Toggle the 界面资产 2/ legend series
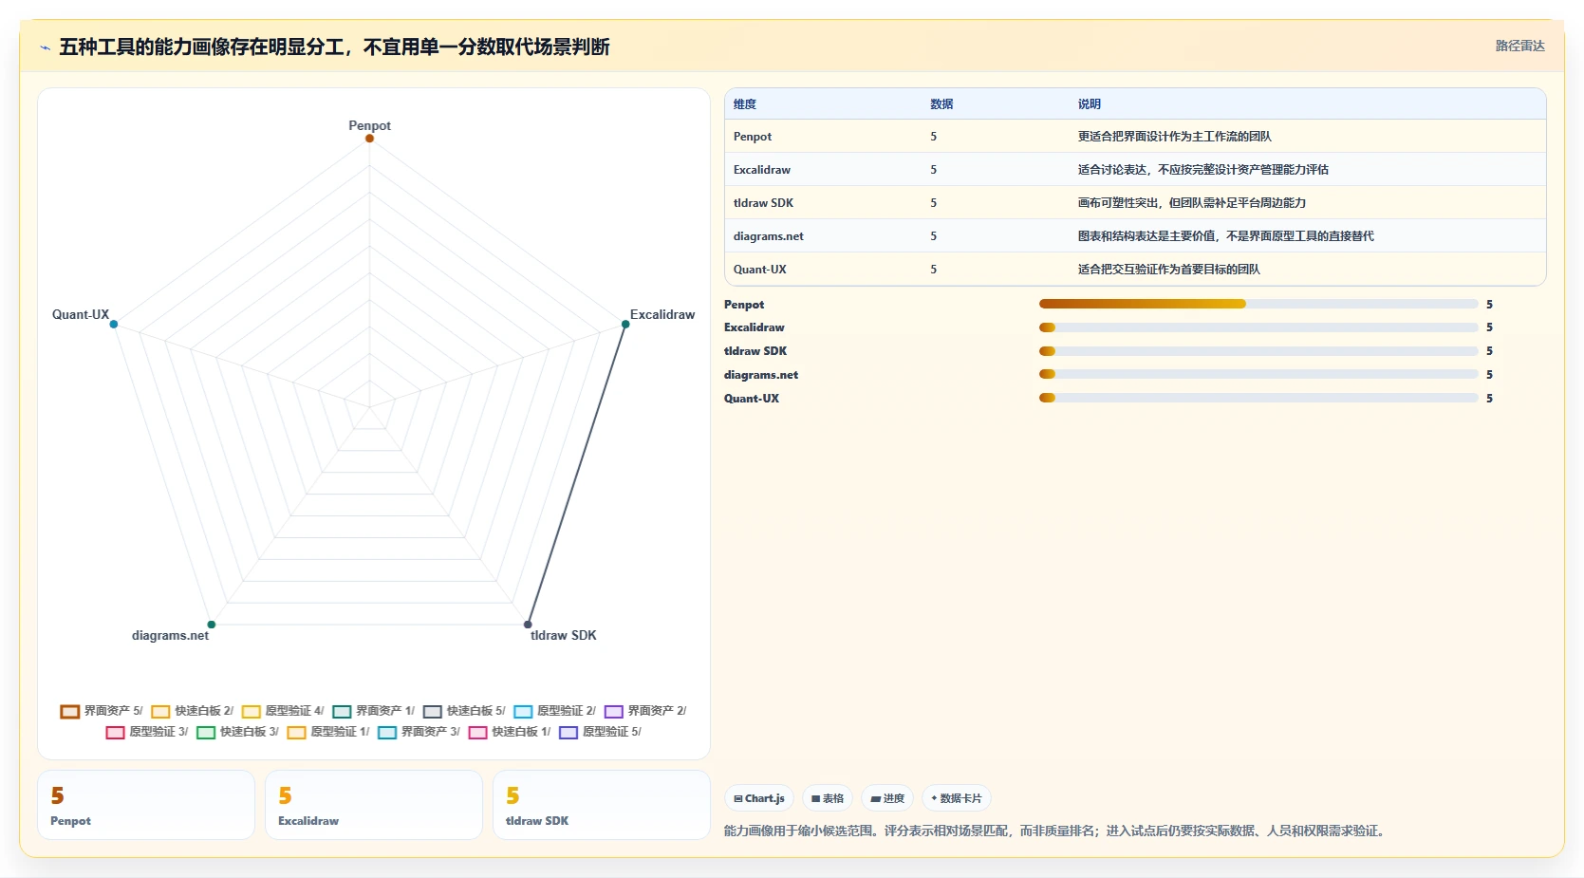This screenshot has width=1584, height=878. coord(645,711)
